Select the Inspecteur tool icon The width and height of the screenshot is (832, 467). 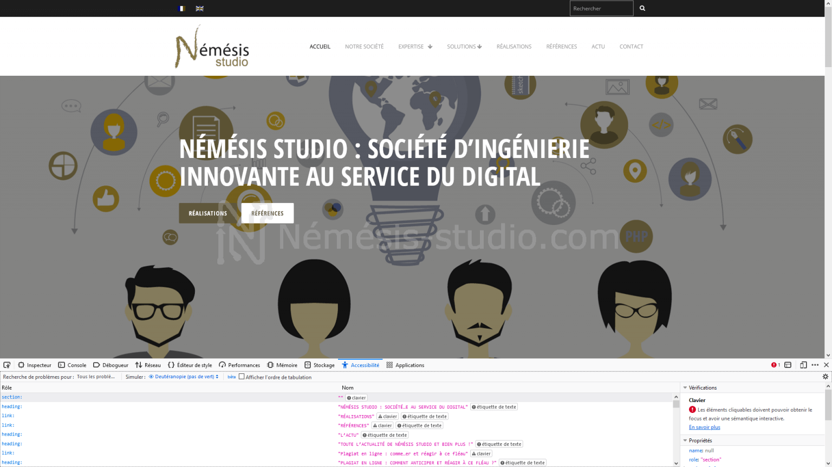(x=22, y=365)
